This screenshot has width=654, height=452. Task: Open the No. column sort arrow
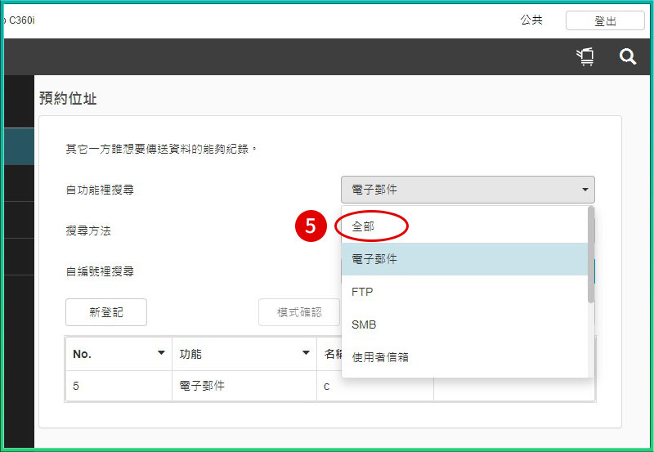(x=160, y=354)
